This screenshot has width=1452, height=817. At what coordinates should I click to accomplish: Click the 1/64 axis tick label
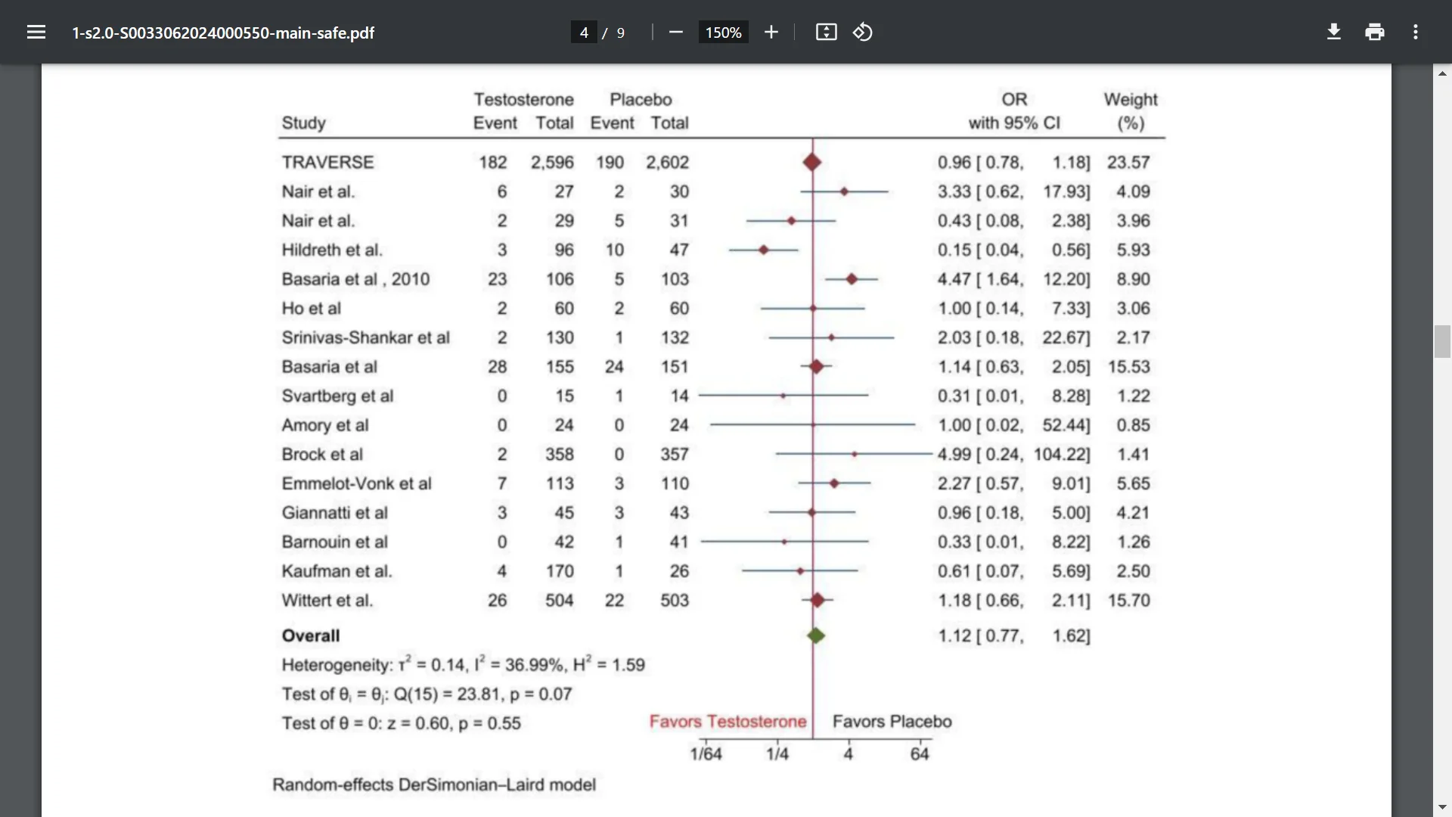706,754
